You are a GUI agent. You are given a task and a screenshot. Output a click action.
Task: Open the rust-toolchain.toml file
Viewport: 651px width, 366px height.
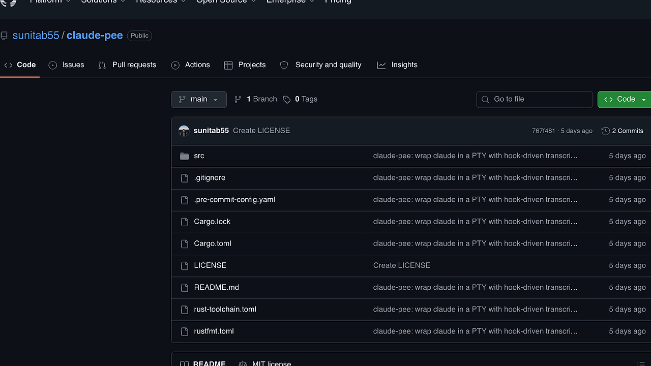(225, 309)
